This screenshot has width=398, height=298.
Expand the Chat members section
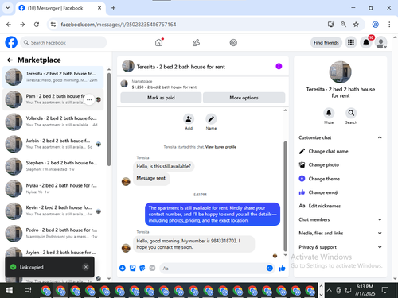pos(340,219)
